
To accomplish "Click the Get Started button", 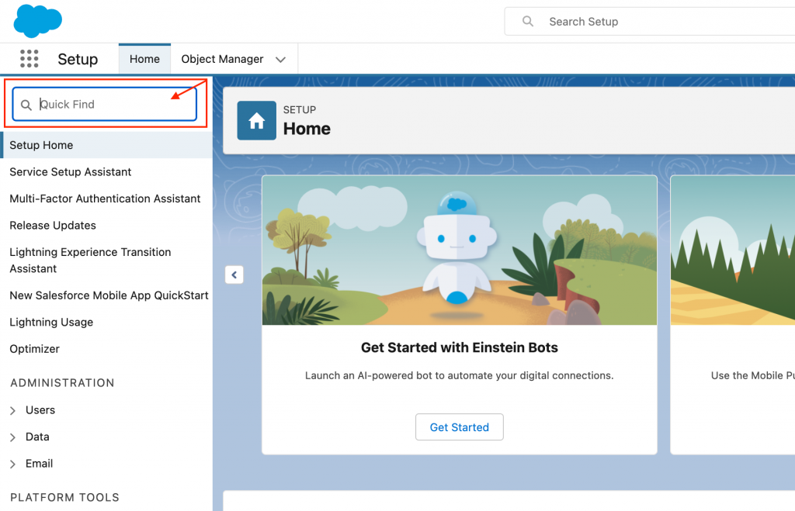I will point(459,427).
